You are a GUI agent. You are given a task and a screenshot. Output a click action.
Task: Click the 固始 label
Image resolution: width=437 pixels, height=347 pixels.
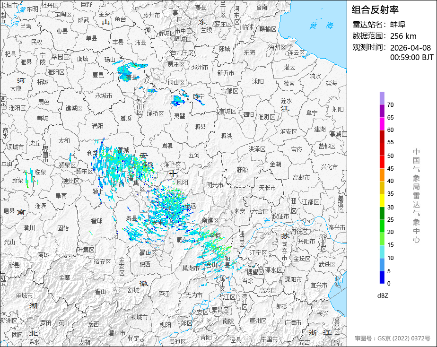pos(63,228)
